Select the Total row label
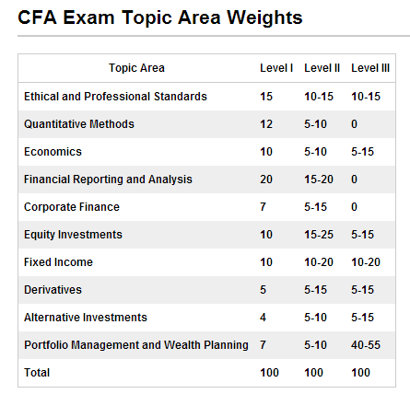This screenshot has height=394, width=410. click(37, 373)
